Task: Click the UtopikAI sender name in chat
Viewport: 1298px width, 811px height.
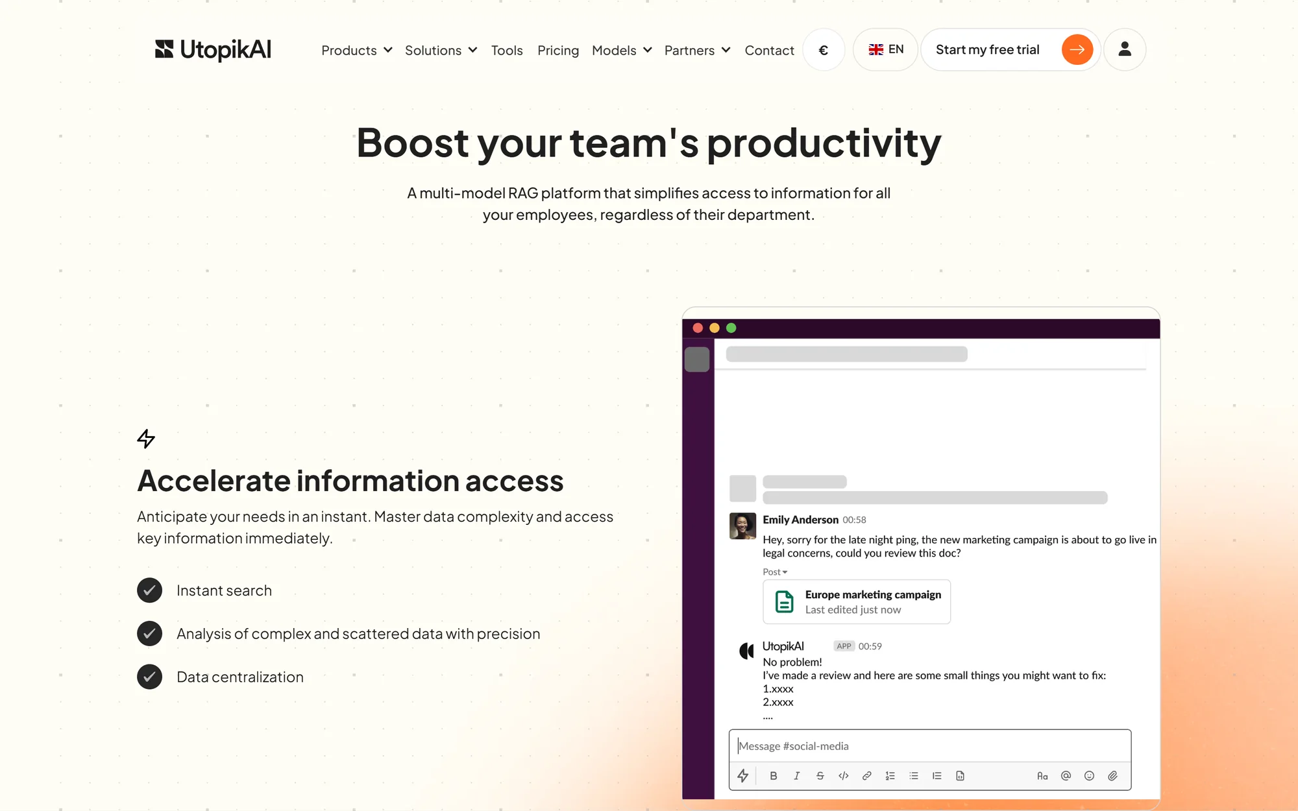Action: pyautogui.click(x=783, y=646)
